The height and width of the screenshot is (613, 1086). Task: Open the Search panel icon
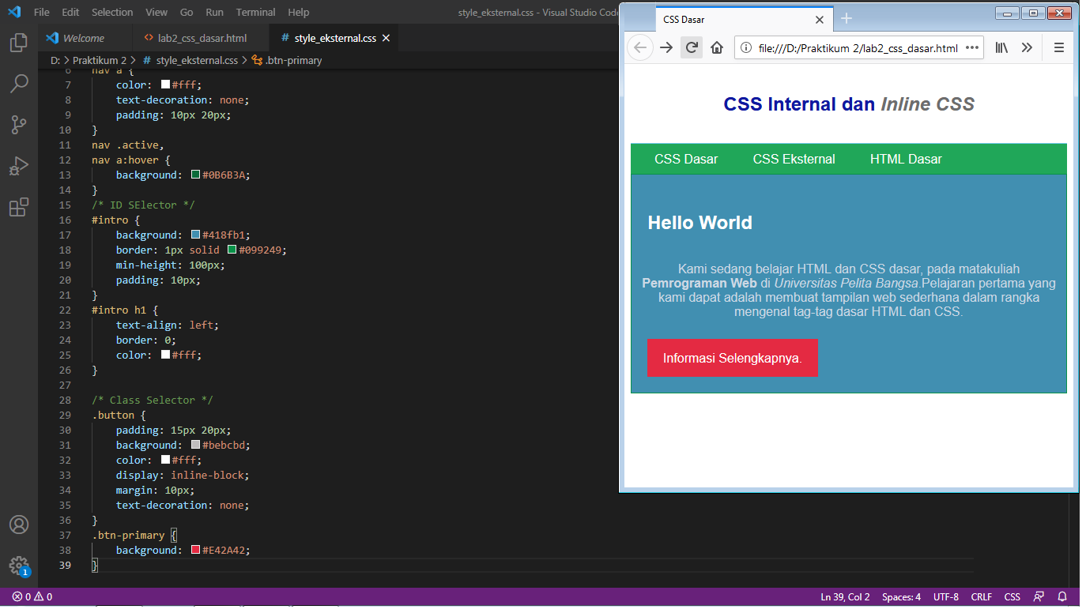[19, 83]
